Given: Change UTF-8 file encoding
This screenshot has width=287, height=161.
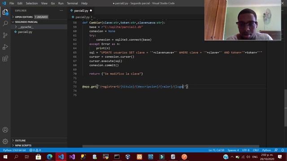Looking at the screenshot, I should point(246,150).
